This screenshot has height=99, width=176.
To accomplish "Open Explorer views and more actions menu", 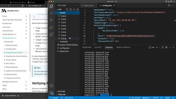I will [x=76, y=5].
